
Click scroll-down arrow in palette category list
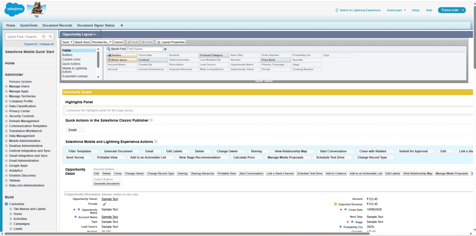click(98, 77)
